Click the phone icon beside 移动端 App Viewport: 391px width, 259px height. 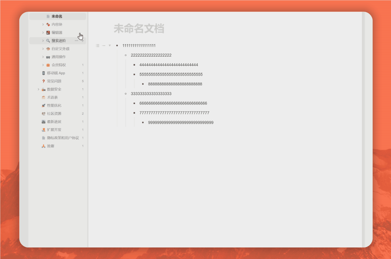[43, 73]
